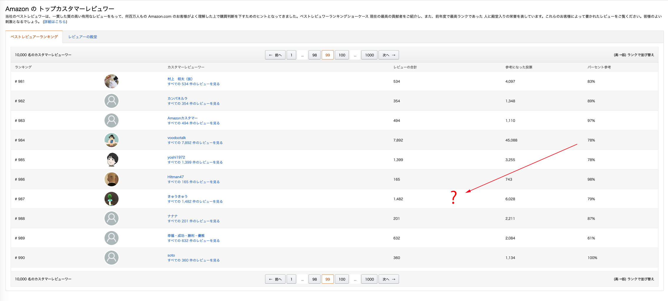View すべての 534 件のレビューを見る link

(194, 84)
